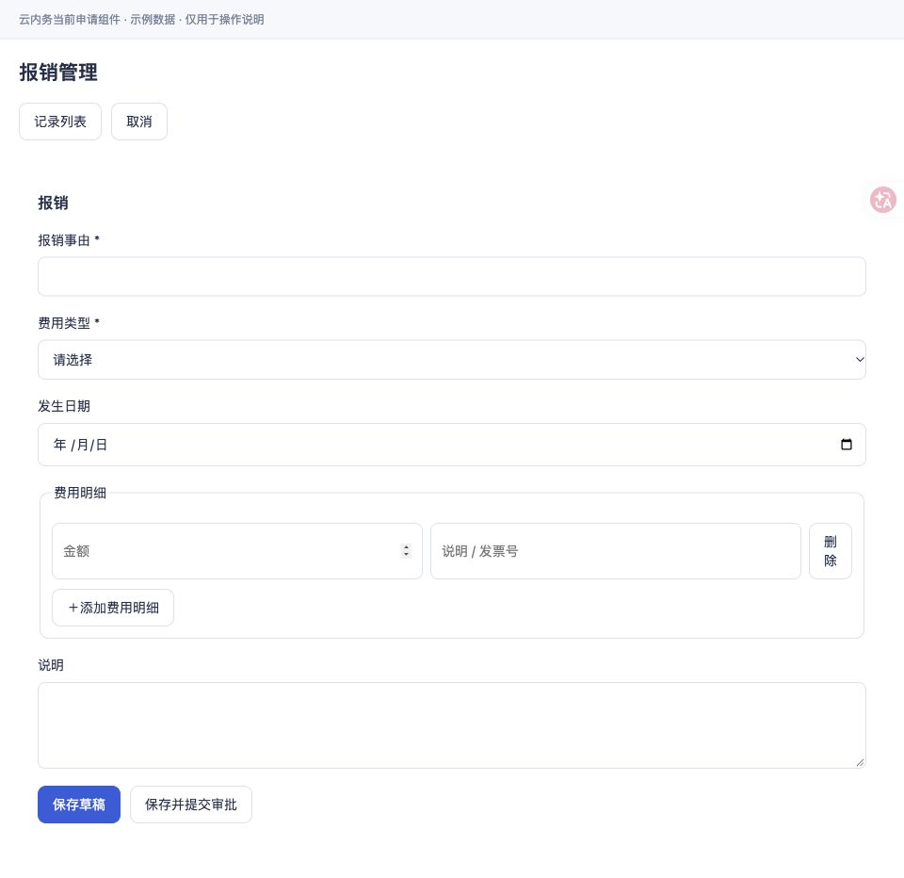Click the 发生日期 field label
Image resolution: width=904 pixels, height=878 pixels.
[x=64, y=406]
